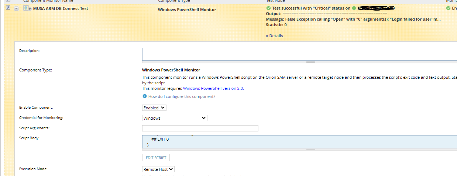Click the PowerShell component icon beside MUSA ARM DB Connect Test

pos(27,8)
